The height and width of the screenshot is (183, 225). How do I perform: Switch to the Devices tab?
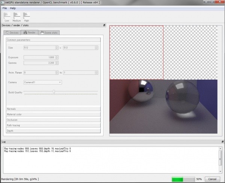click(x=12, y=33)
